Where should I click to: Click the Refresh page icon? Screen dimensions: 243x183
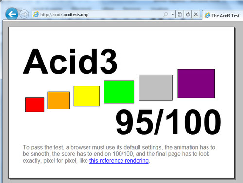click(188, 14)
